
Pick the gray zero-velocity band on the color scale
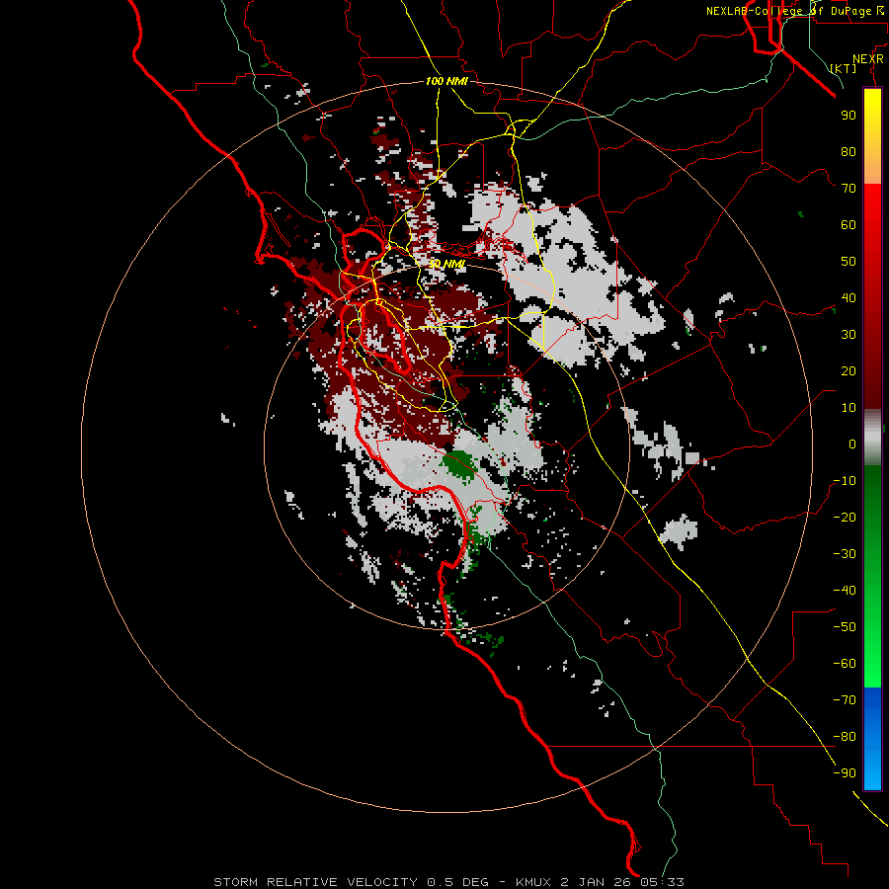pyautogui.click(x=872, y=438)
